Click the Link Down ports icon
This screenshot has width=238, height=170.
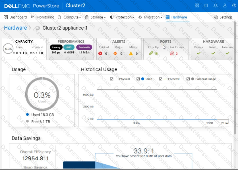click(172, 53)
